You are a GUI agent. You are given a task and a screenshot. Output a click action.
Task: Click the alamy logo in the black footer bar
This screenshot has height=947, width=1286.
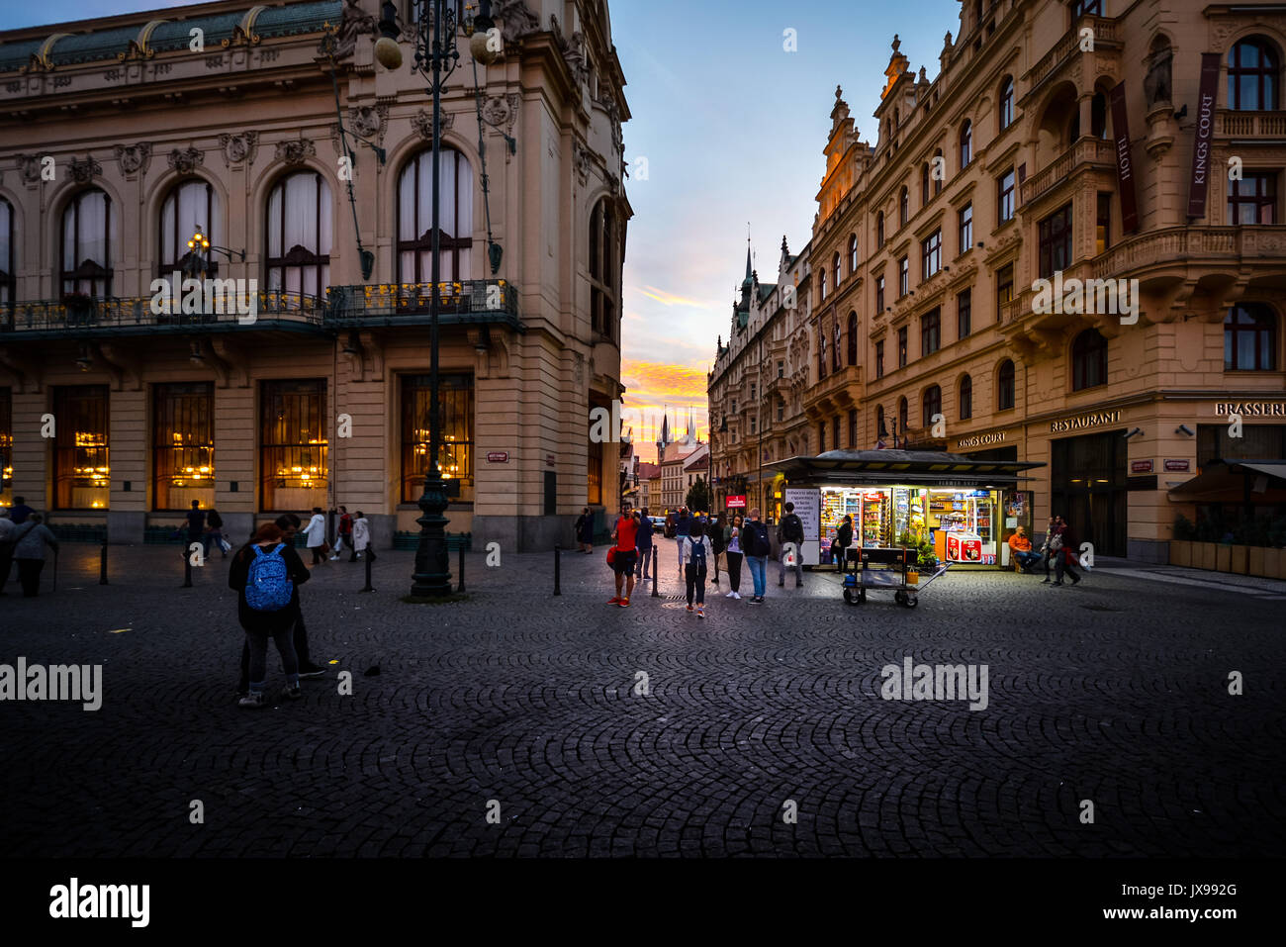pyautogui.click(x=99, y=902)
